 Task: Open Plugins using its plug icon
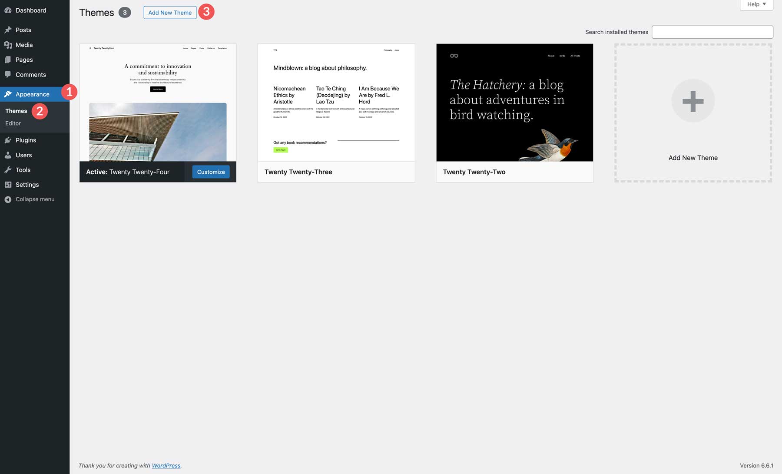pyautogui.click(x=8, y=140)
